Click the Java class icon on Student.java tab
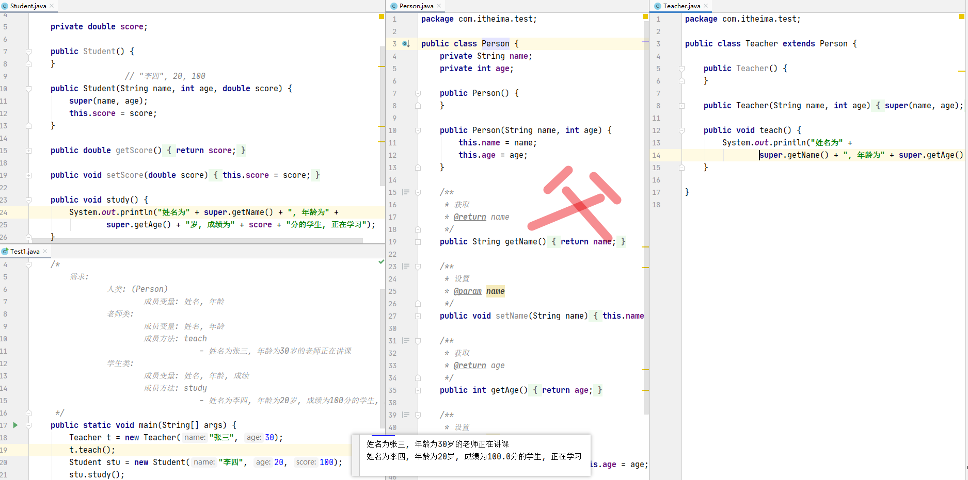This screenshot has width=968, height=480. click(x=5, y=6)
